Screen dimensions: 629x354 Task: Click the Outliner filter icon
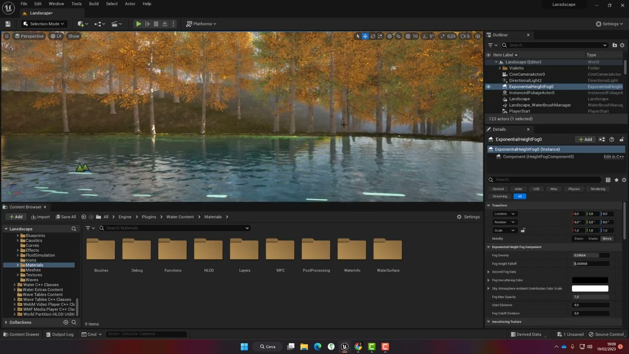tap(491, 45)
